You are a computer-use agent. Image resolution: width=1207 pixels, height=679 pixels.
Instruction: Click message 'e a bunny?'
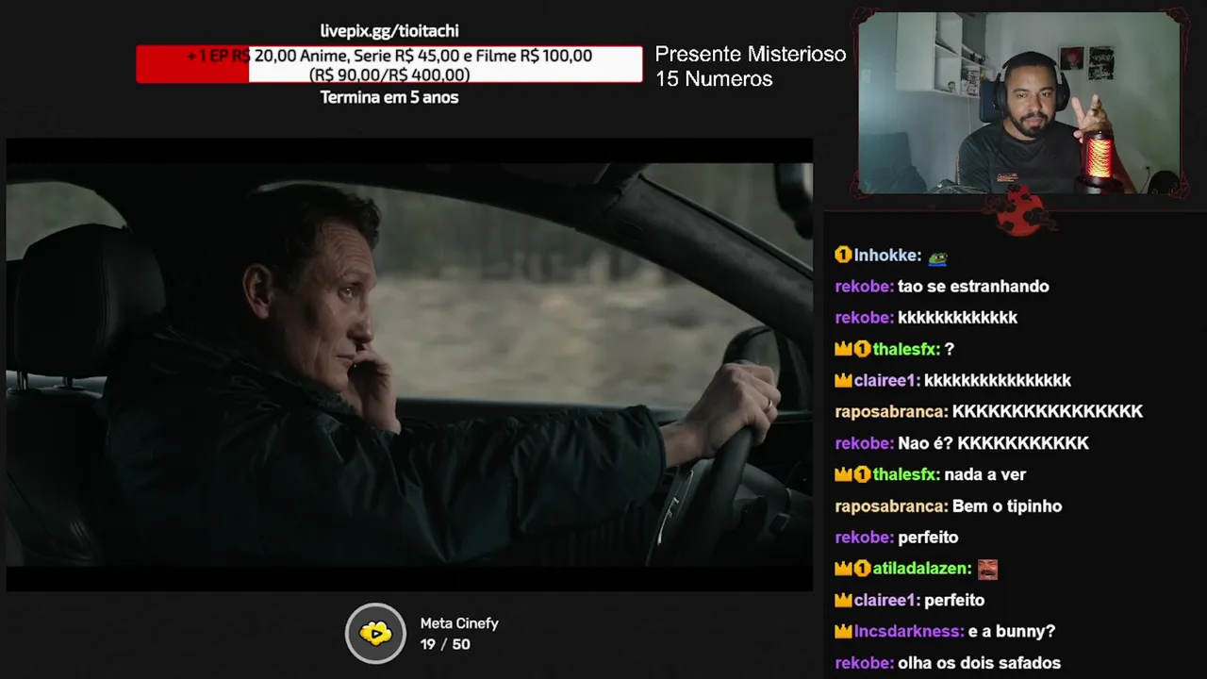click(1012, 632)
